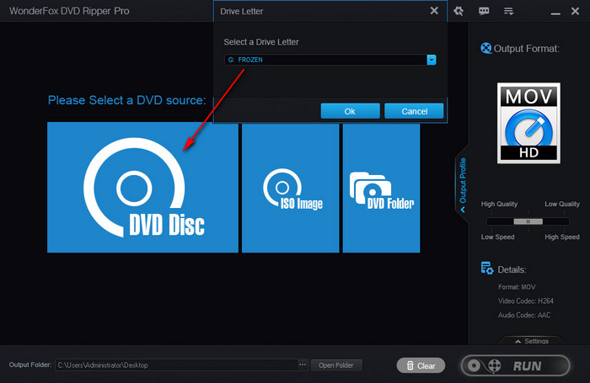Open the feedback chat bubble icon

click(x=484, y=11)
